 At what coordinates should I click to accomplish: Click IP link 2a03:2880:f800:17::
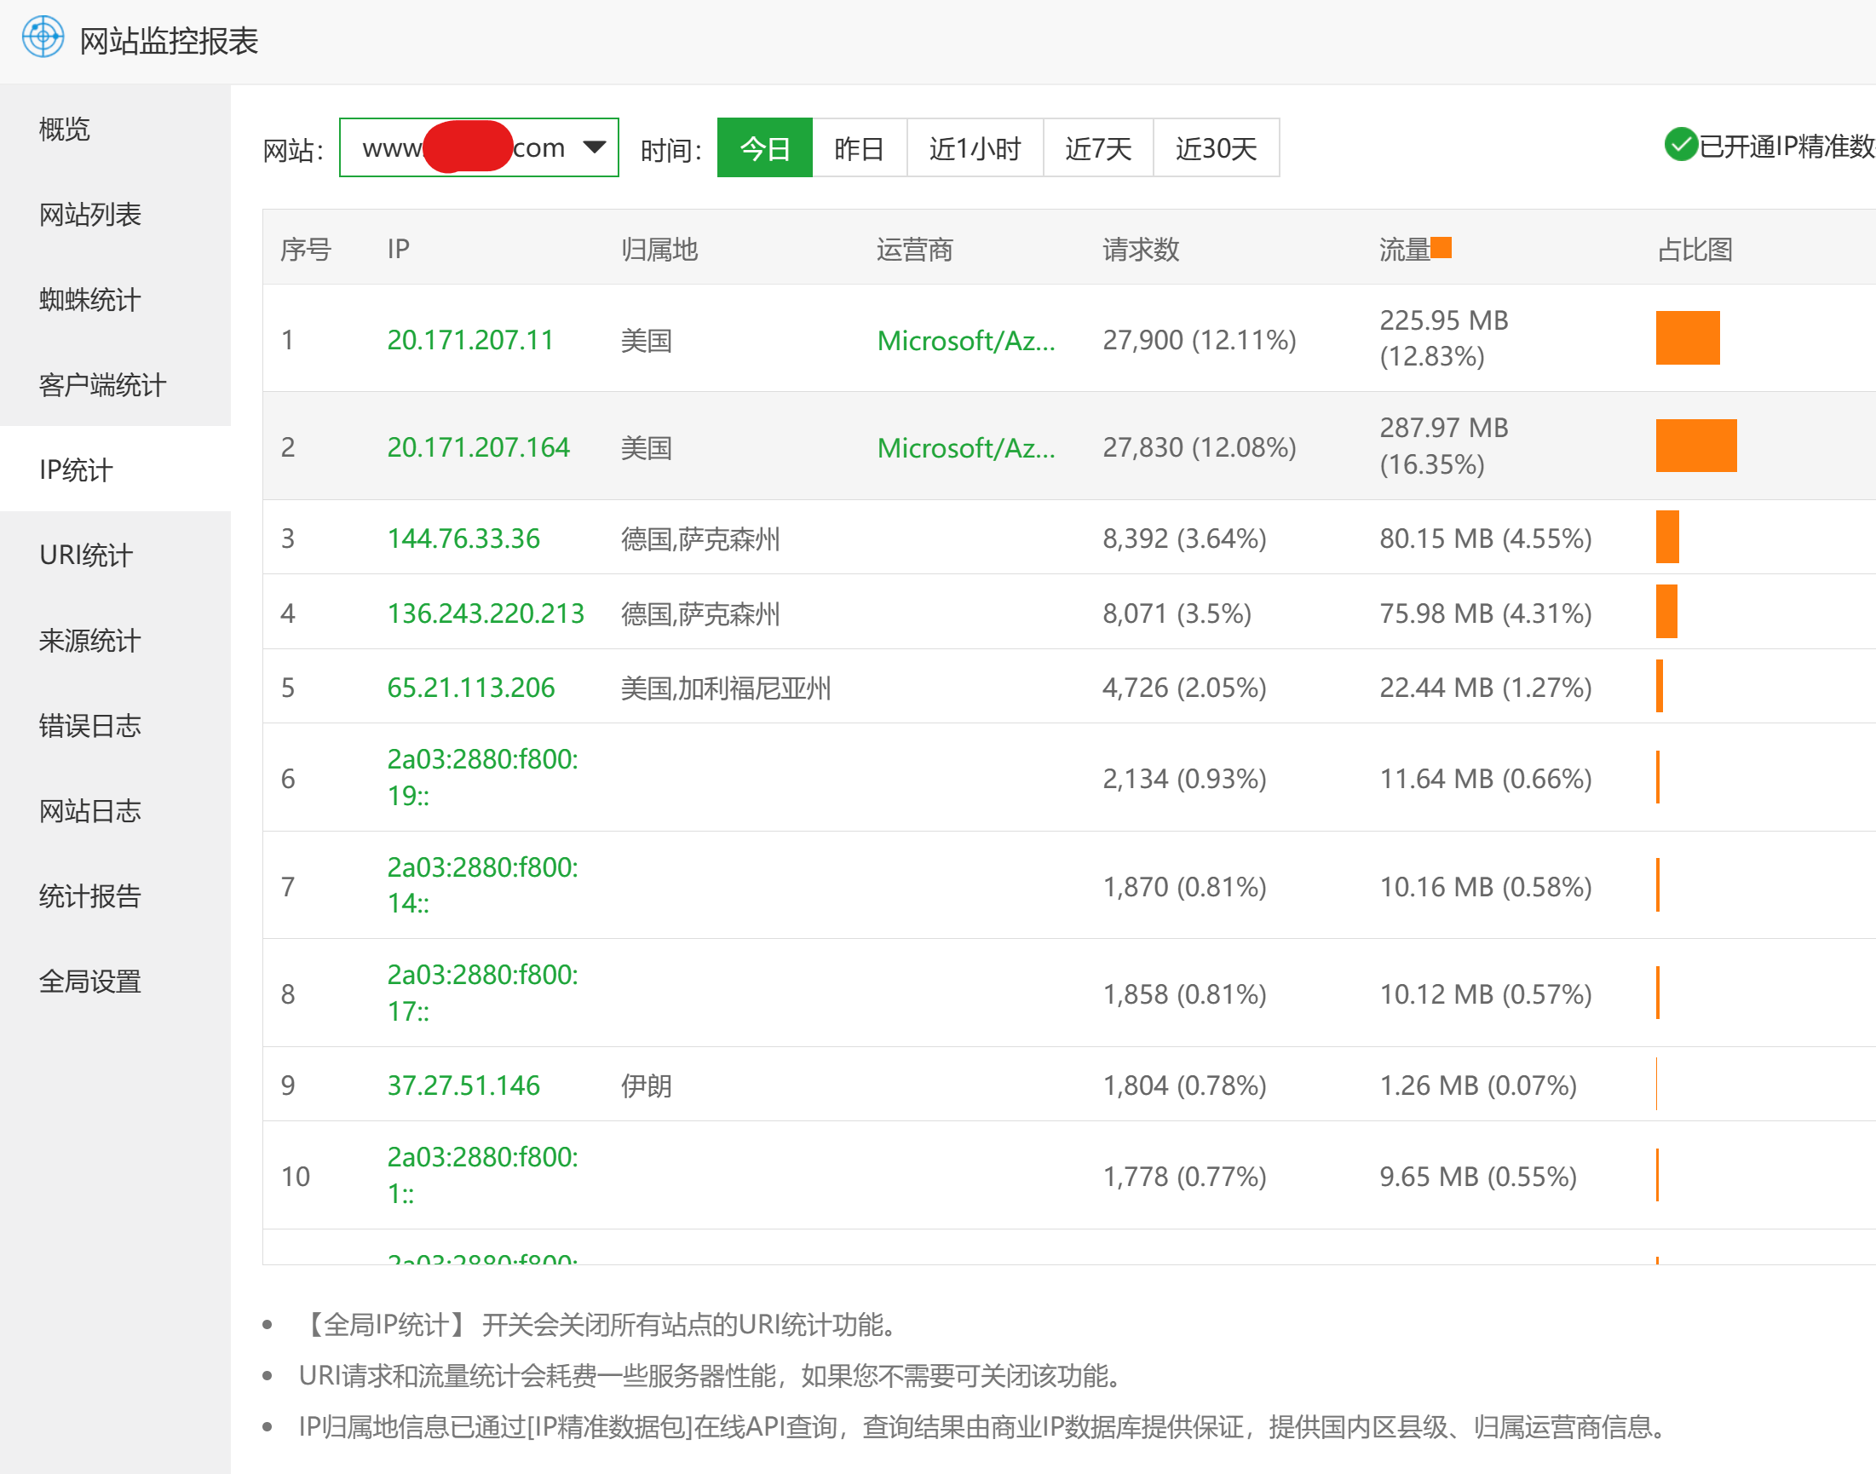[x=482, y=993]
